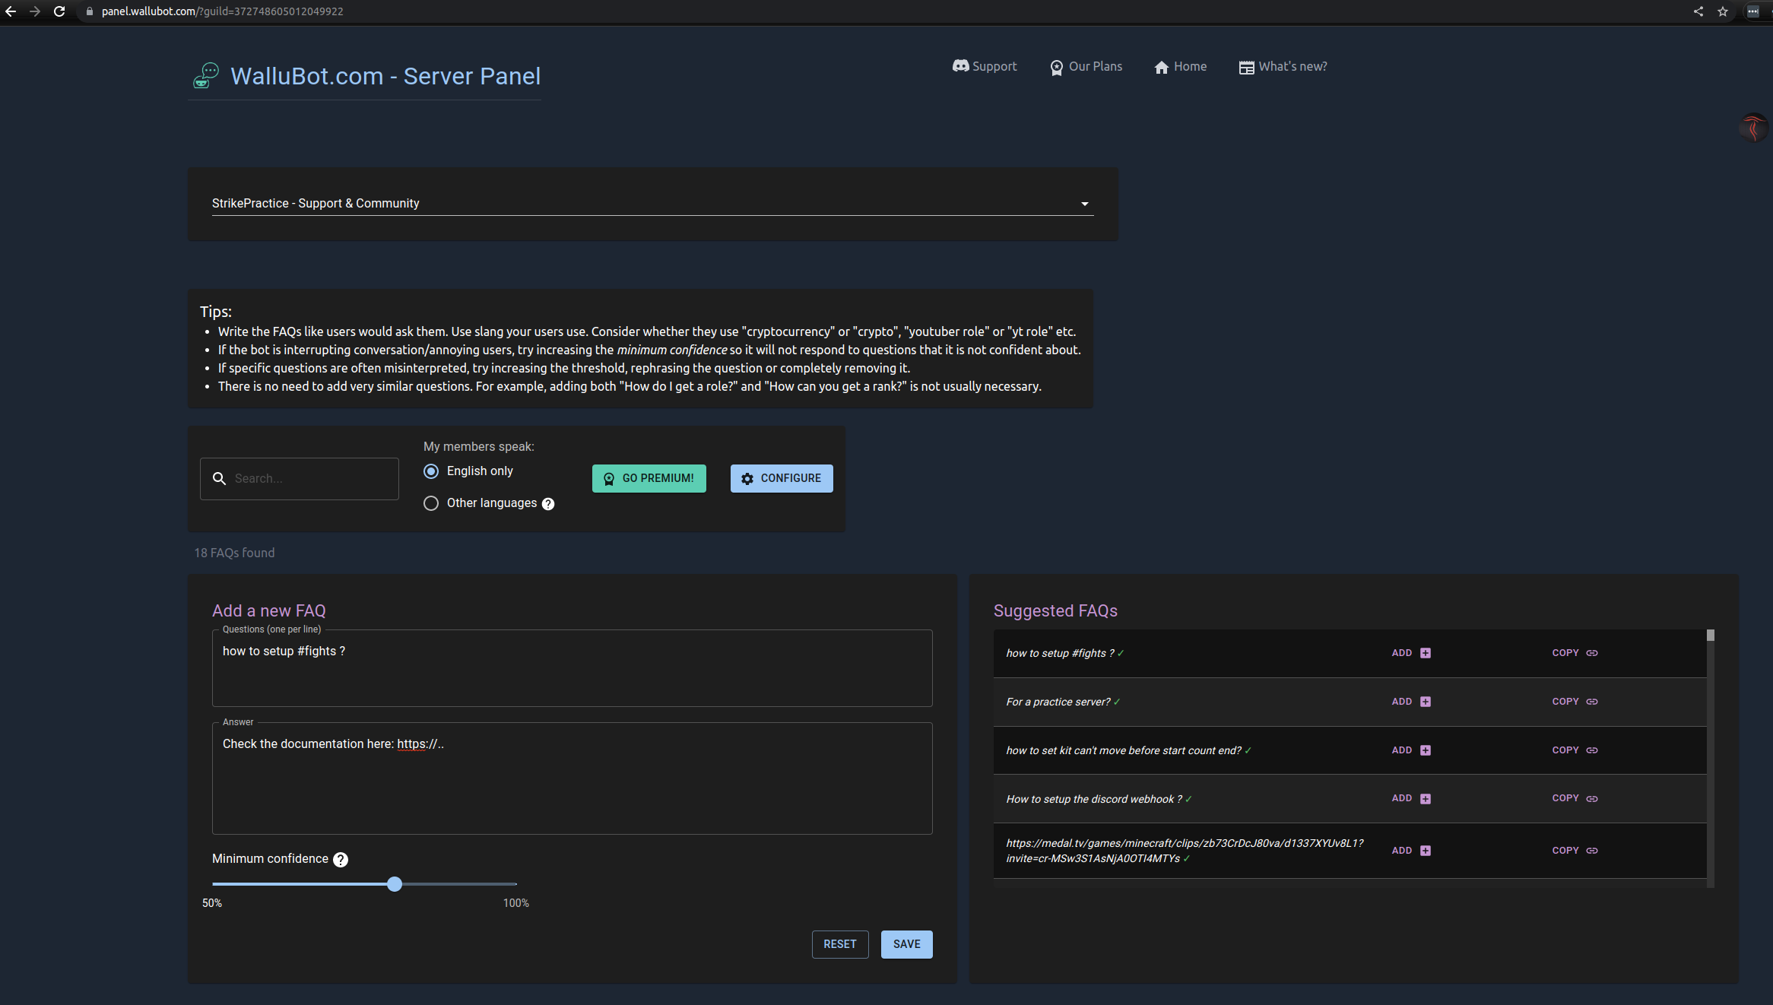
Task: Click the site lock icon
Action: click(89, 11)
